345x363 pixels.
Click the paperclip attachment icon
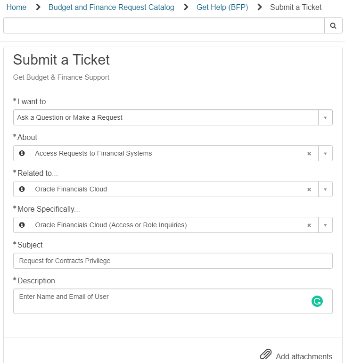click(265, 354)
